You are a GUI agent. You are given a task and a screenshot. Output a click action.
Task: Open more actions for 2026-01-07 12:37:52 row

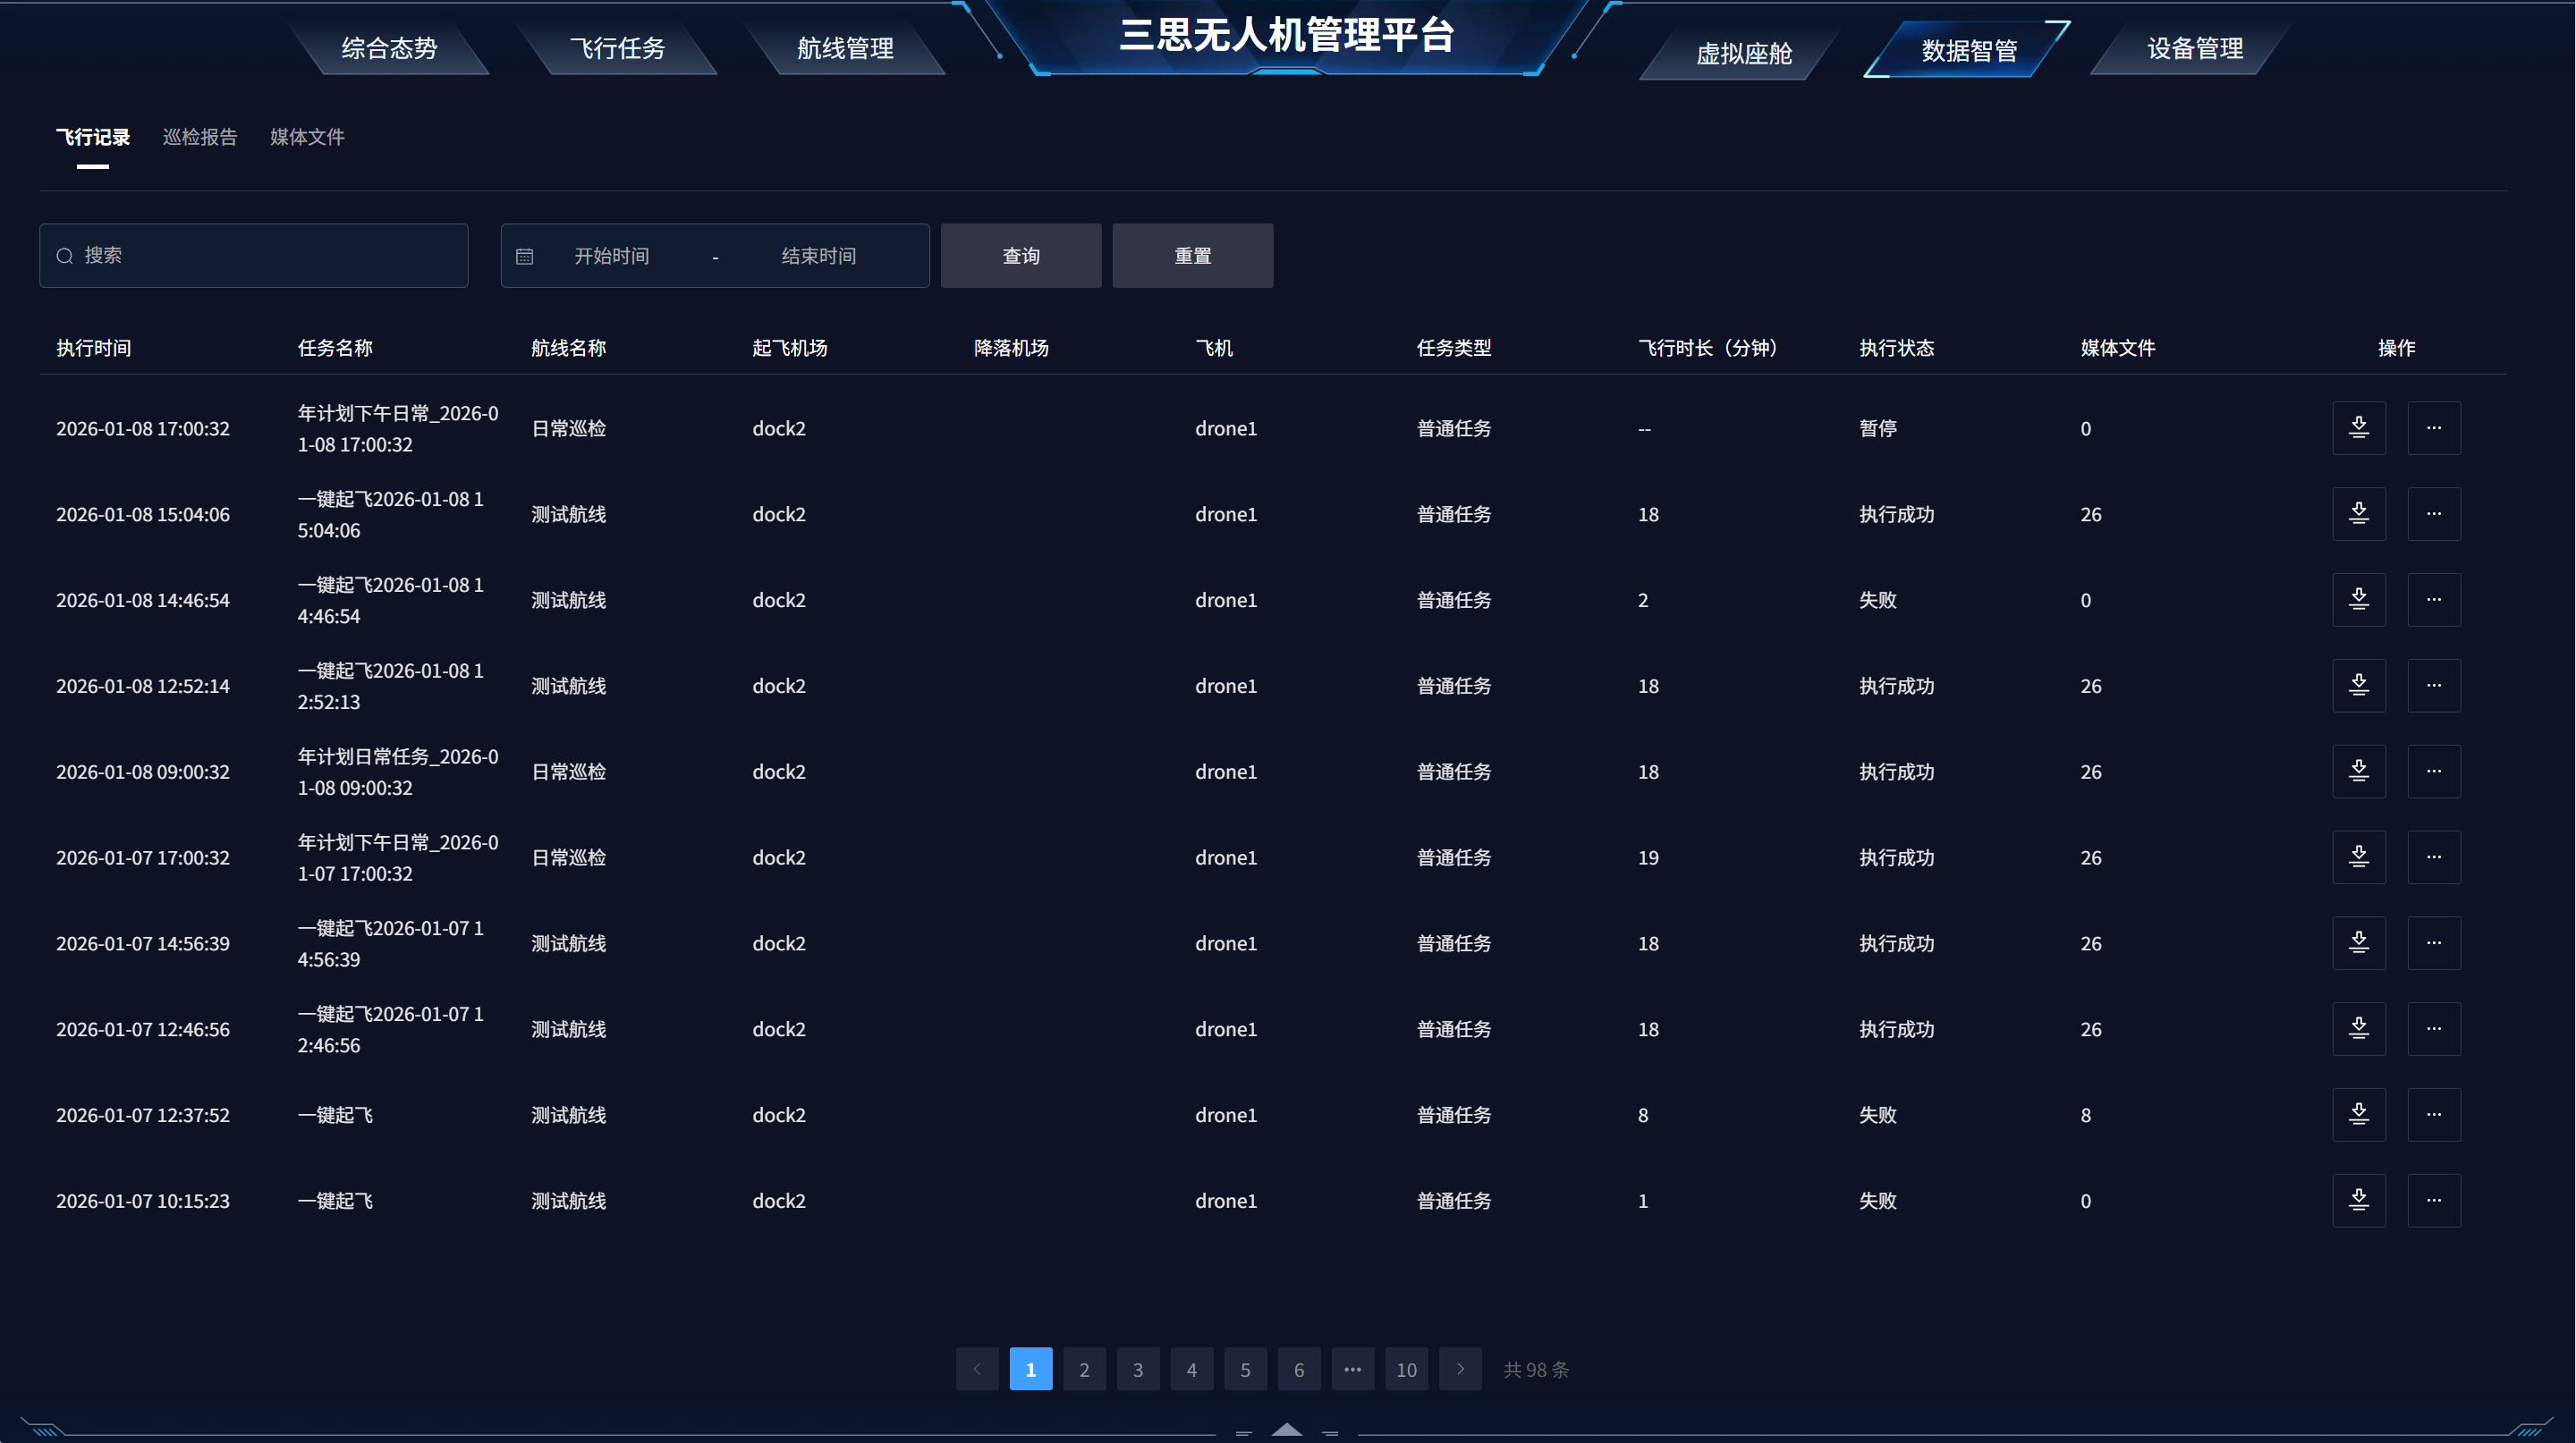(2433, 1114)
